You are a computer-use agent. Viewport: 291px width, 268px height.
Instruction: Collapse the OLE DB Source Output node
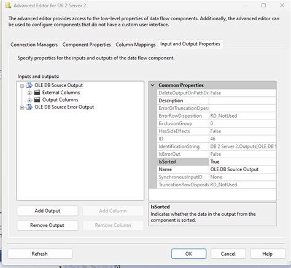click(22, 86)
